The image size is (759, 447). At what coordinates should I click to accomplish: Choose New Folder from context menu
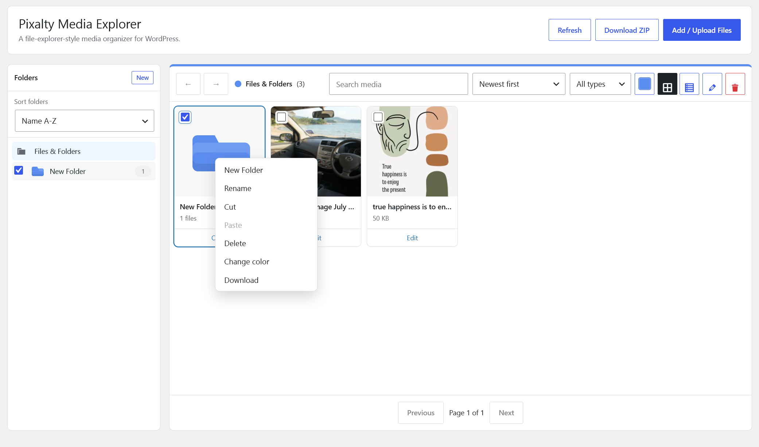pyautogui.click(x=266, y=170)
